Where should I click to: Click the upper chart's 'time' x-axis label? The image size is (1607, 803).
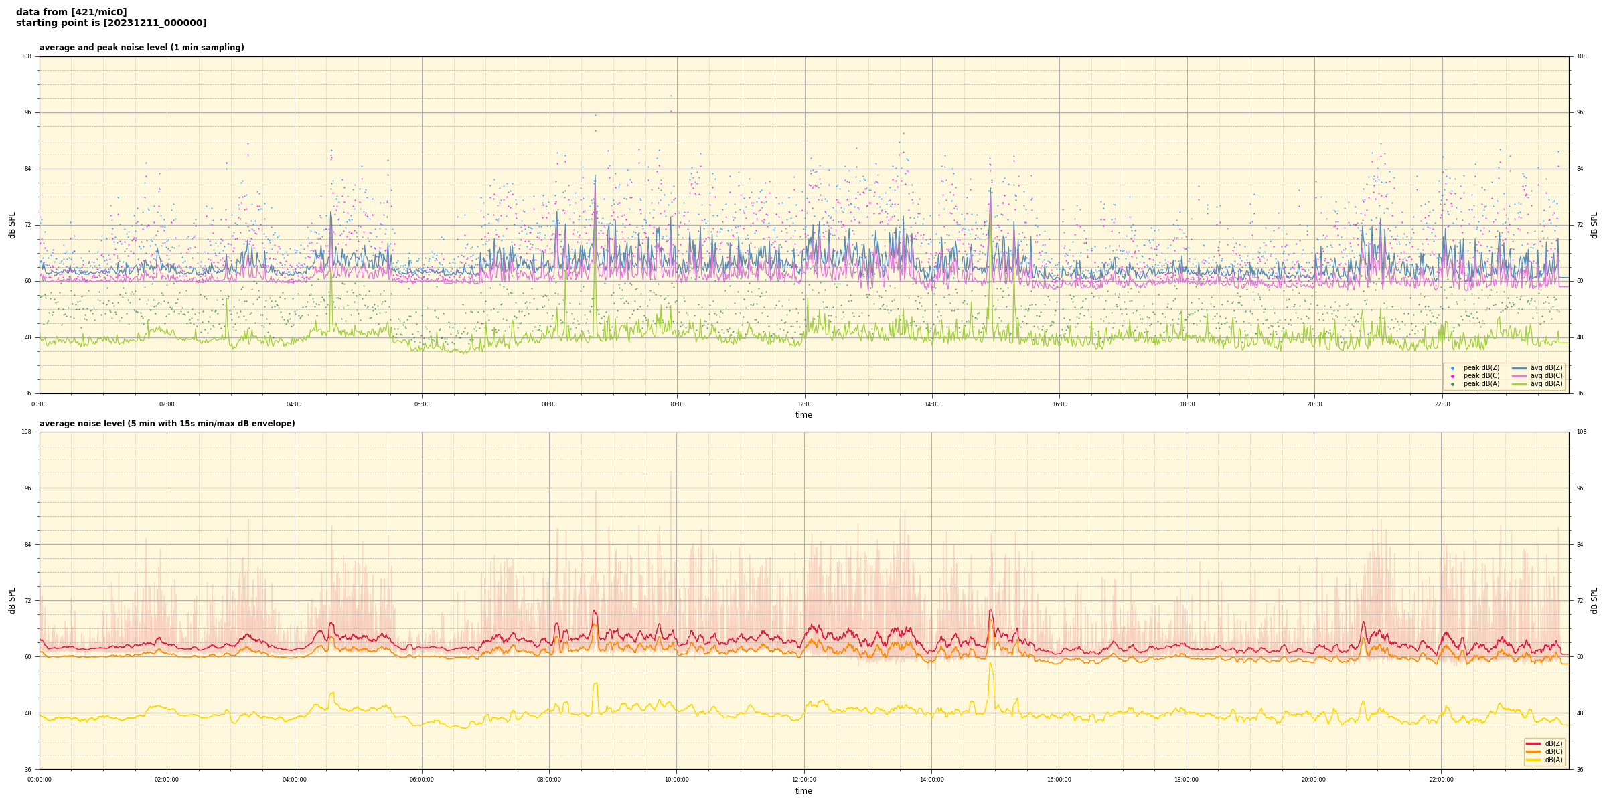click(803, 415)
